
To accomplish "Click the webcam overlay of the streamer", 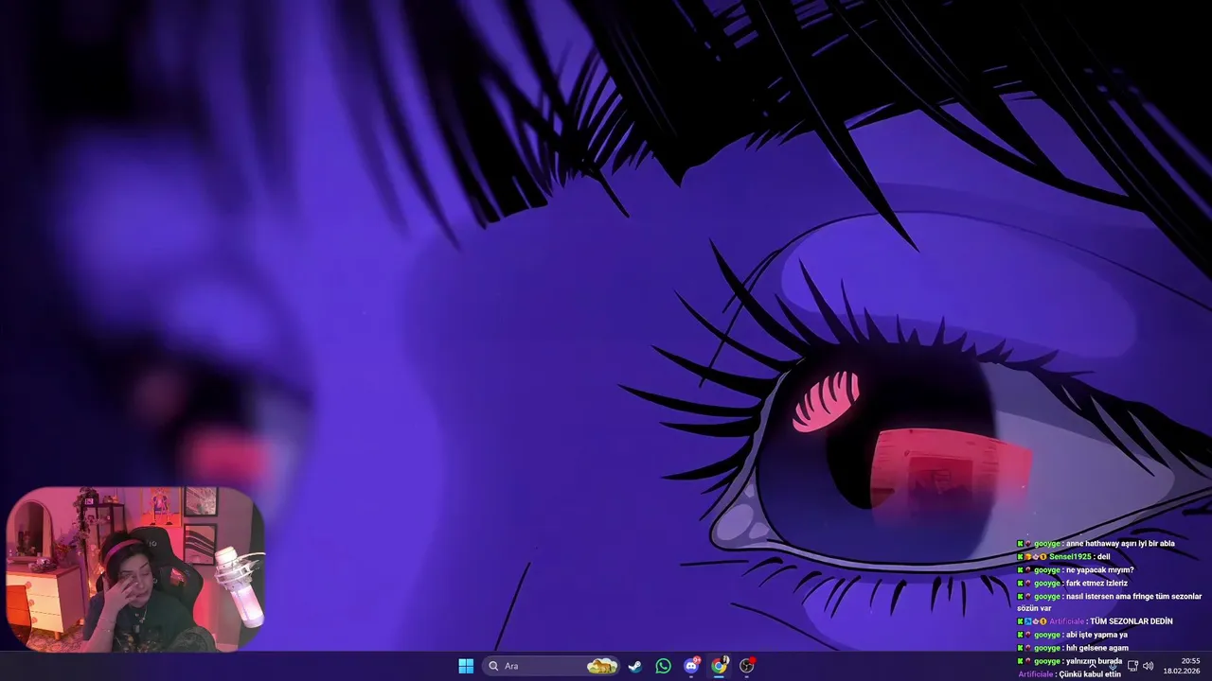I will (135, 569).
